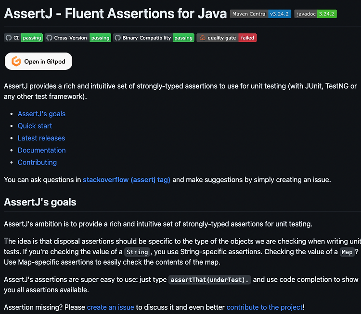Click the AssertJ - Fluent Assertions for Java title

tap(116, 14)
